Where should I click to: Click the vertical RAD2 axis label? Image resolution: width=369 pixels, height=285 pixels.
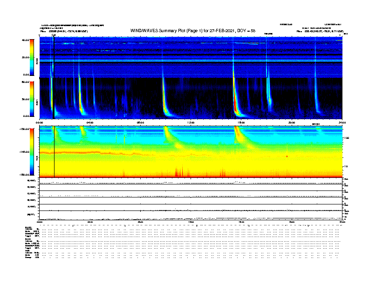pos(37,61)
